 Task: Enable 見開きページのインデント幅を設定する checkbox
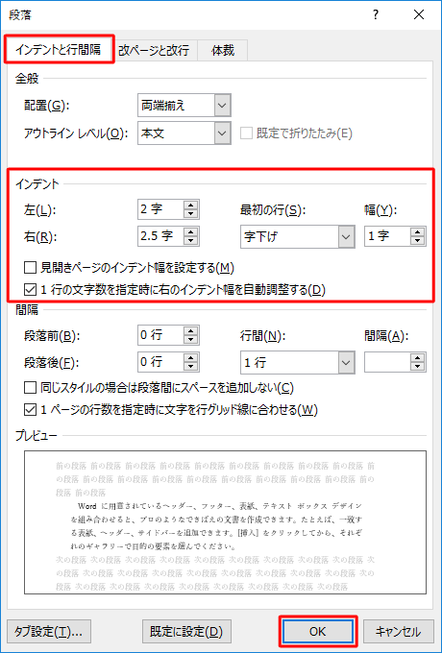[x=30, y=268]
